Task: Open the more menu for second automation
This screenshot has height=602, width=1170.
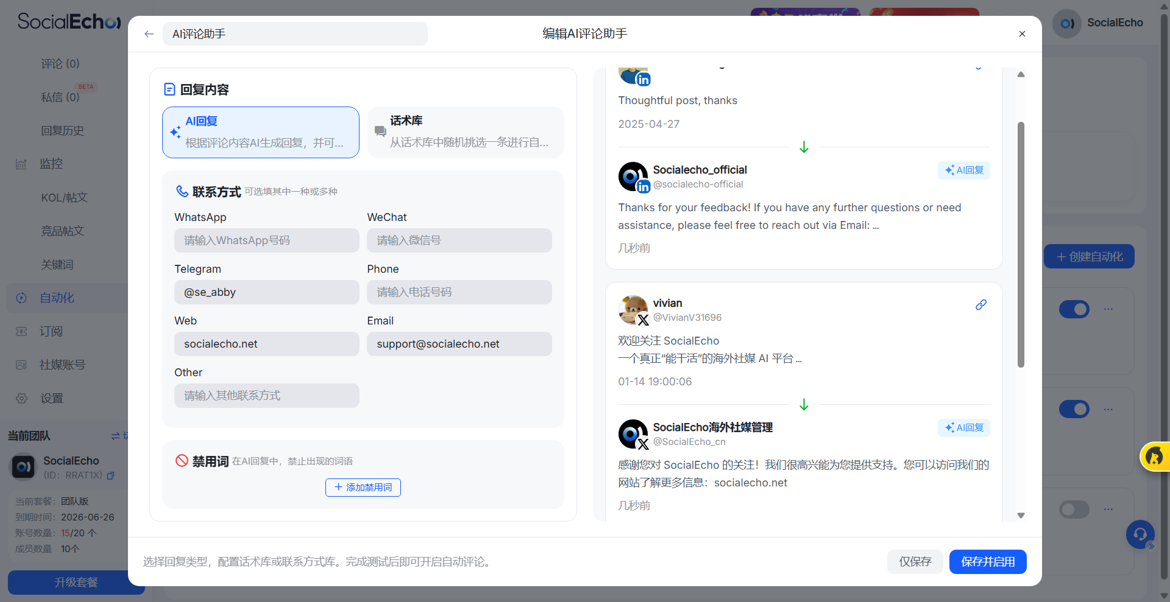Action: click(1108, 409)
